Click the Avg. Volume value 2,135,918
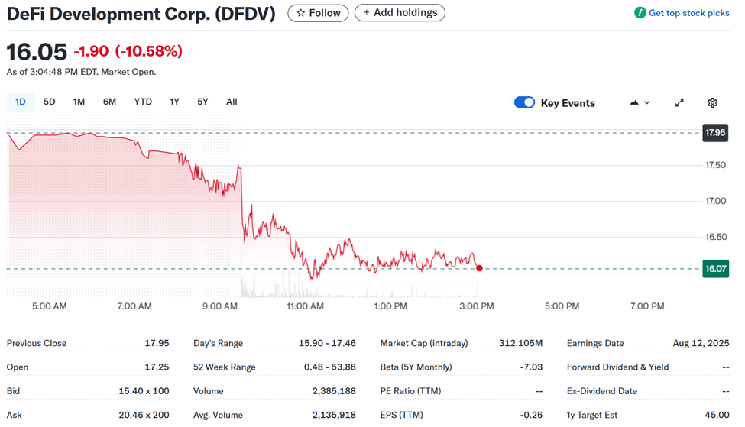 tap(334, 415)
